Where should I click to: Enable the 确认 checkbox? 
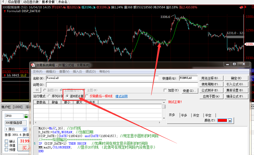click(x=7, y=141)
